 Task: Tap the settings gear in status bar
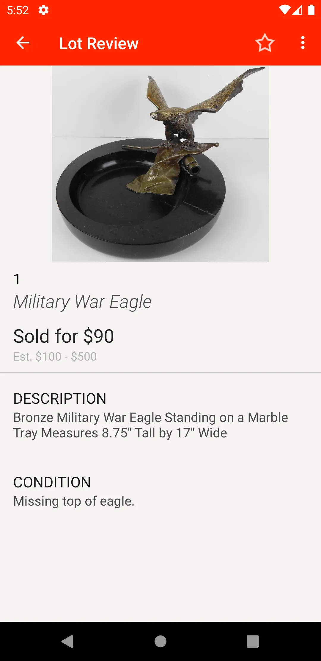[43, 10]
